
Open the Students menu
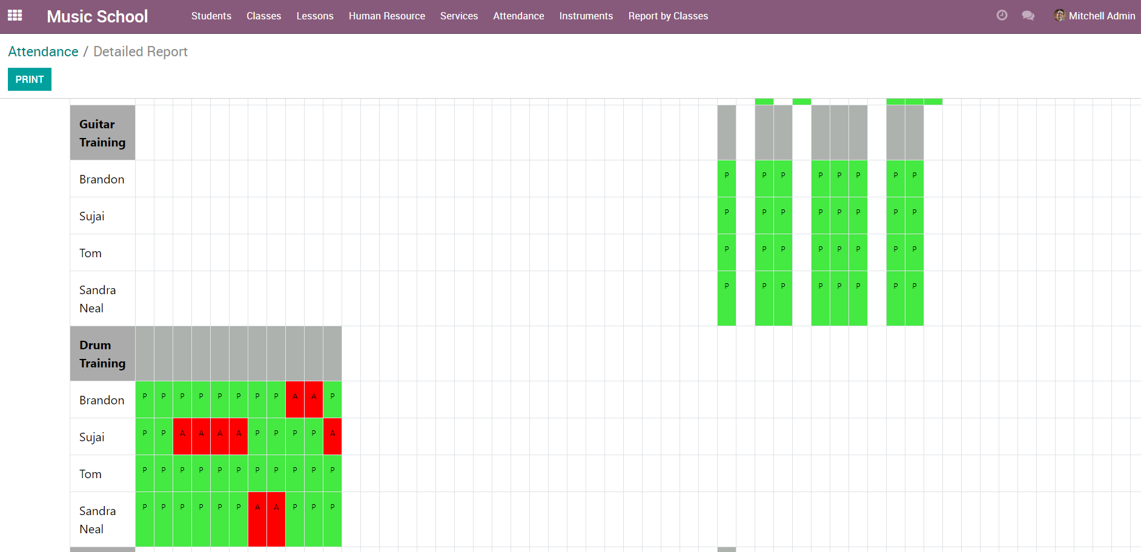211,16
